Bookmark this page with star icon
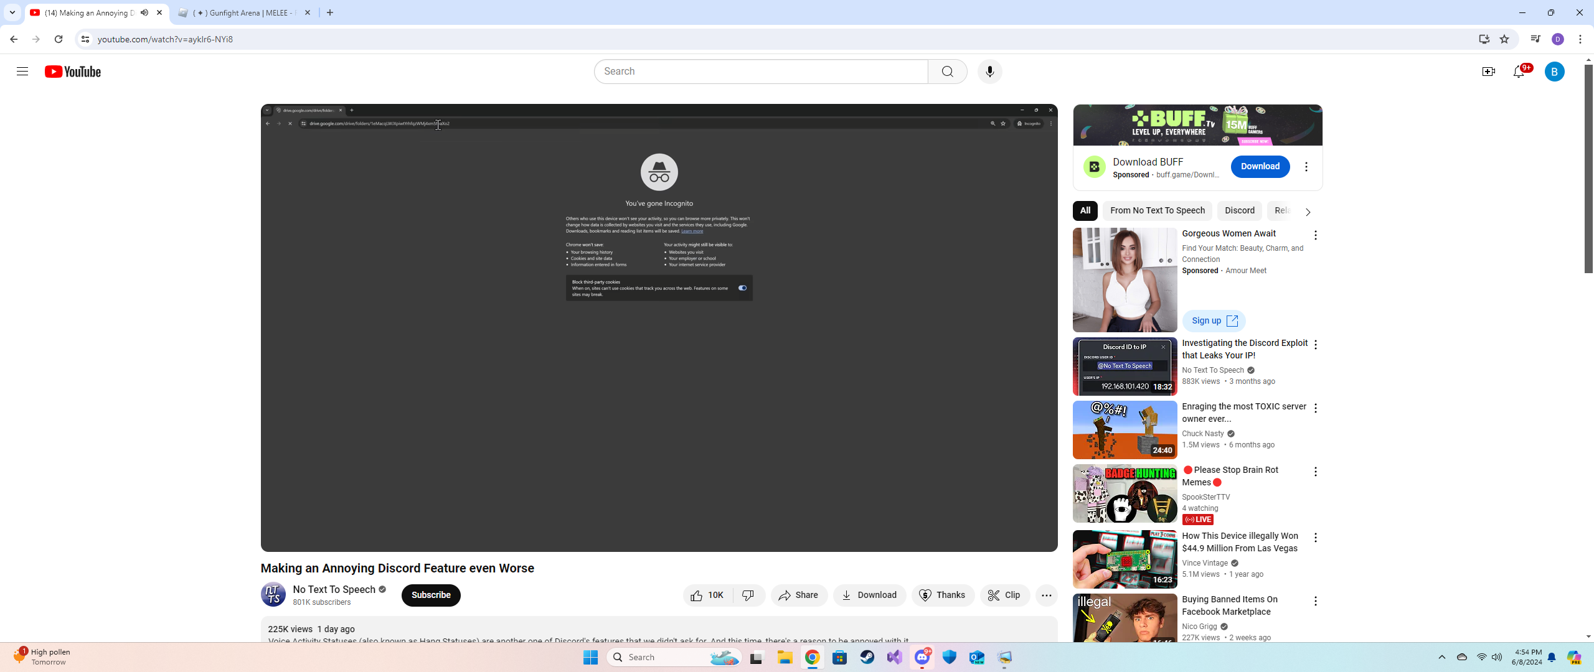This screenshot has width=1594, height=672. click(1504, 39)
